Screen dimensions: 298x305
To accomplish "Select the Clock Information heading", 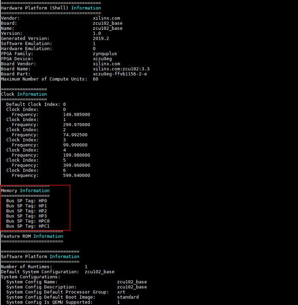I will pyautogui.click(x=24, y=94).
